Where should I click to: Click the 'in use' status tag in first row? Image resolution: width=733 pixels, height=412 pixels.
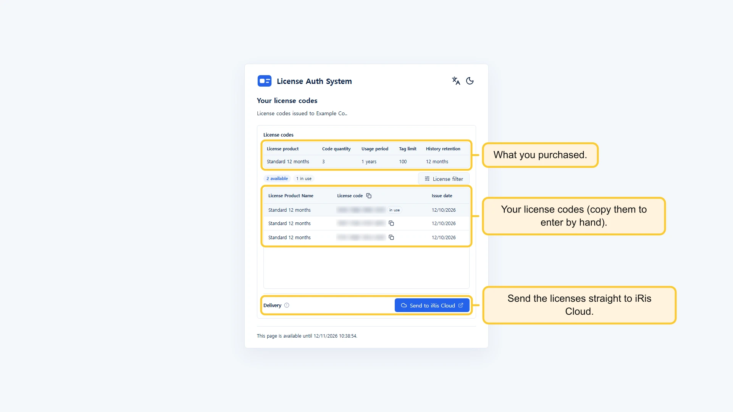click(395, 210)
